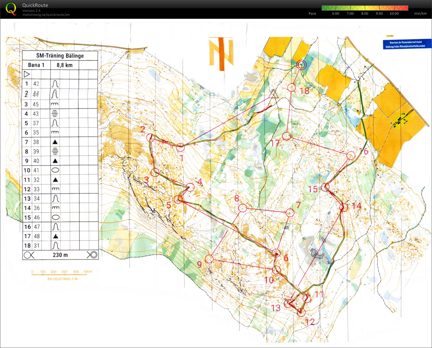This screenshot has width=432, height=348.
Task: Select control circle 1 on the map
Action: (180, 148)
